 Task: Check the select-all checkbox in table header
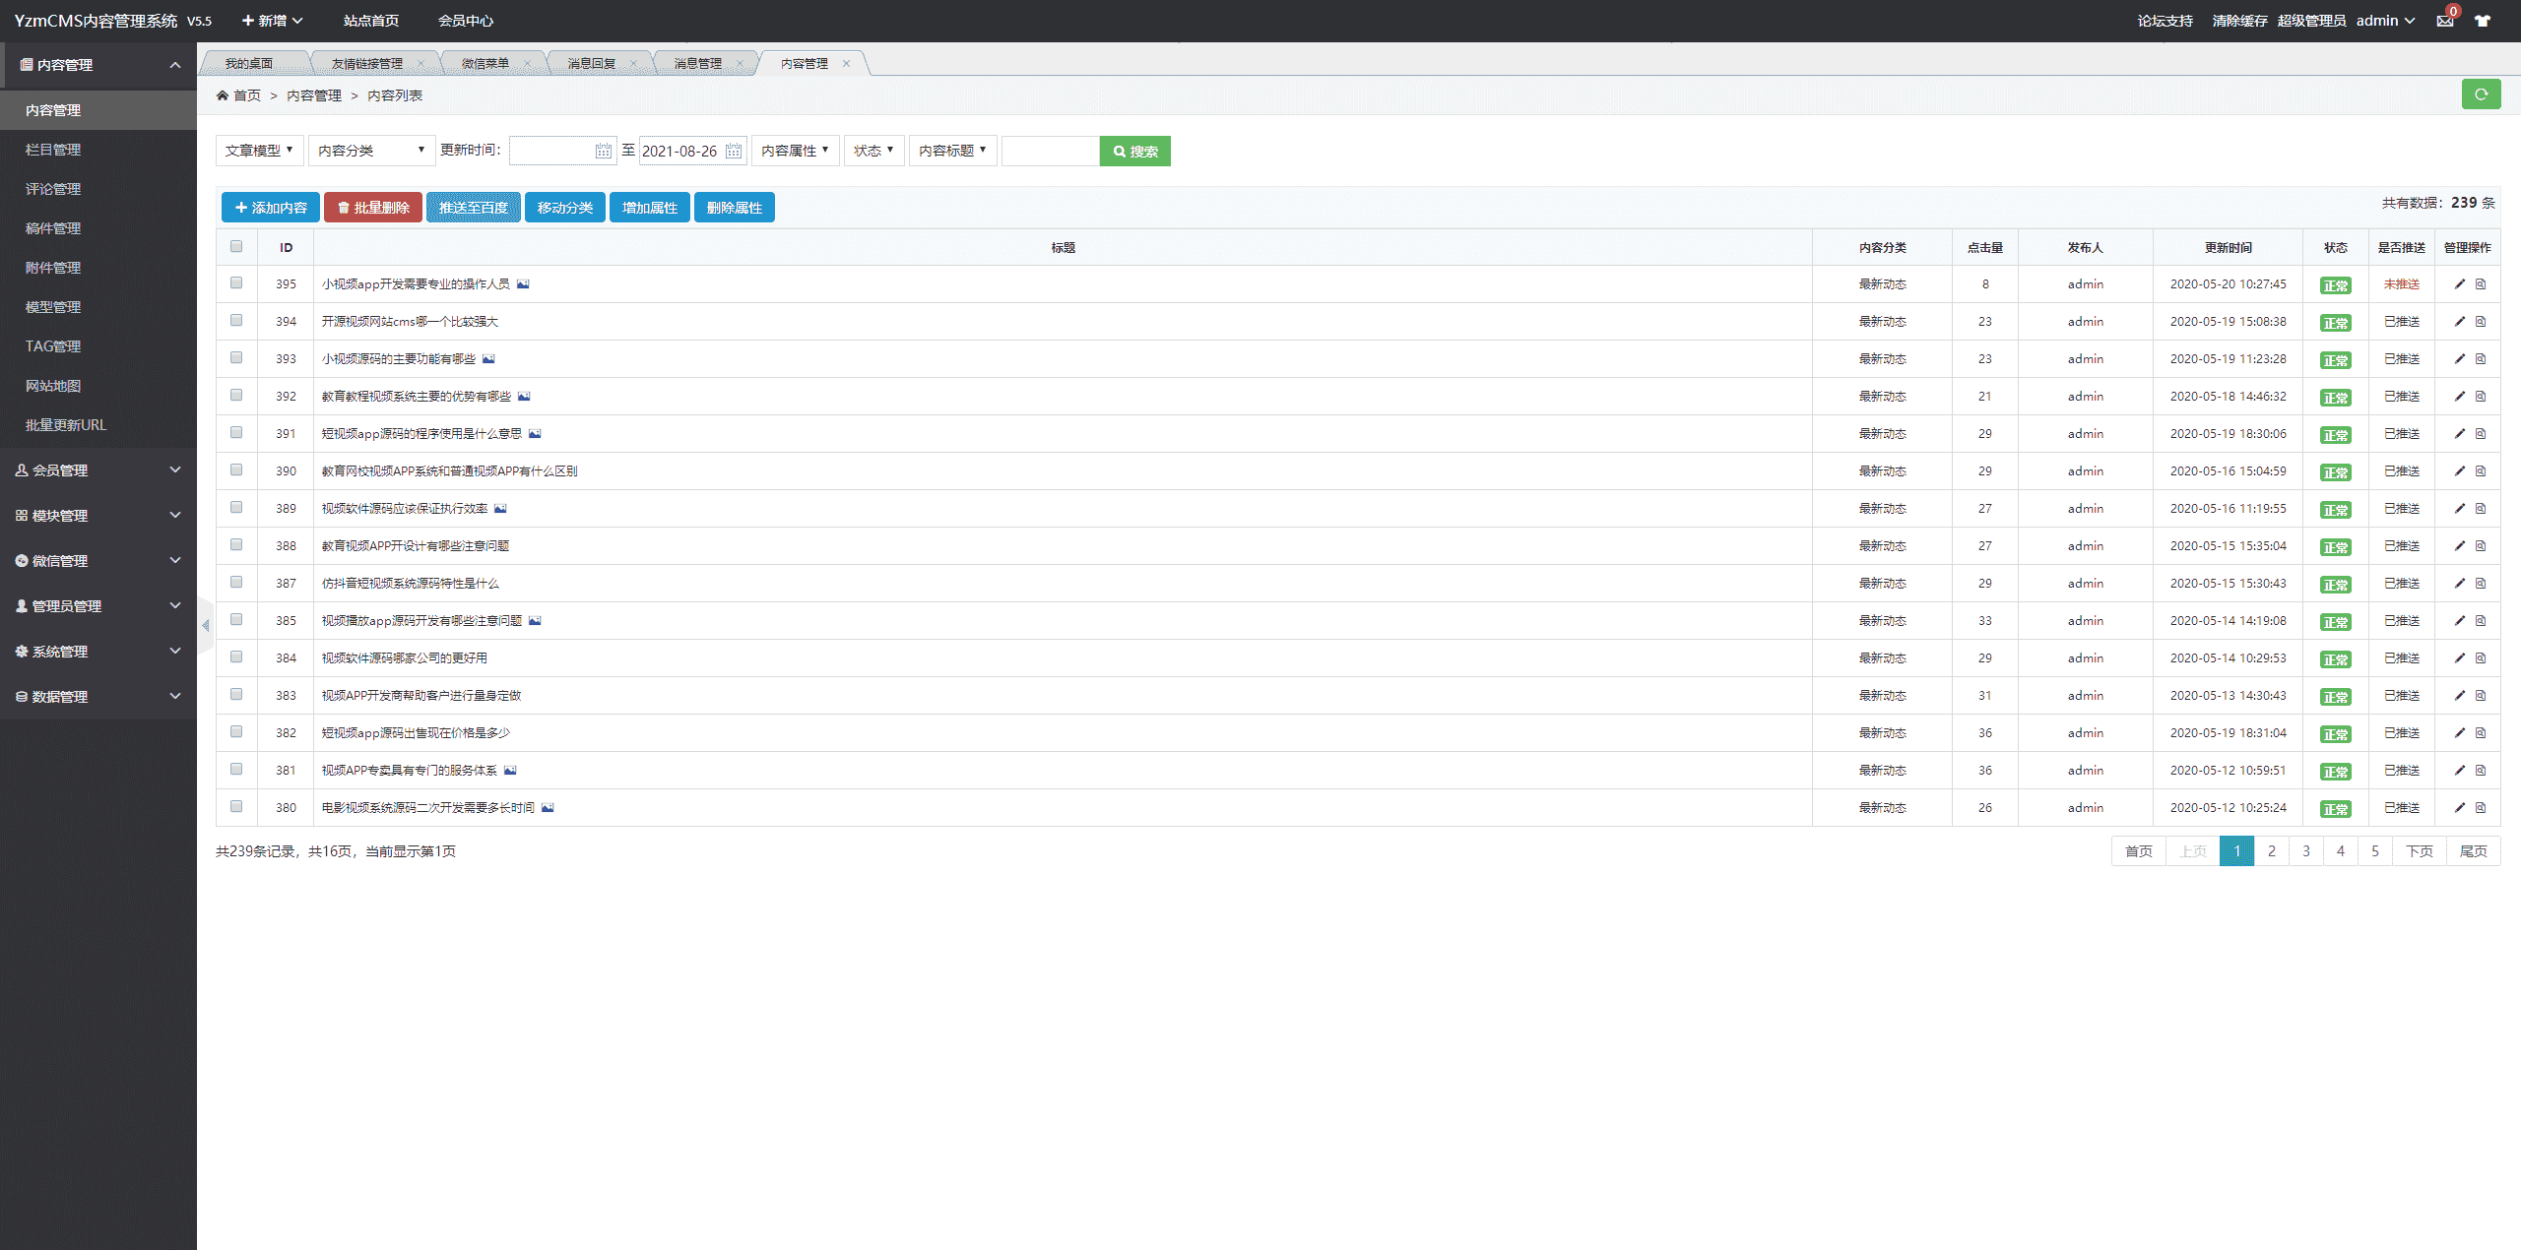click(236, 247)
